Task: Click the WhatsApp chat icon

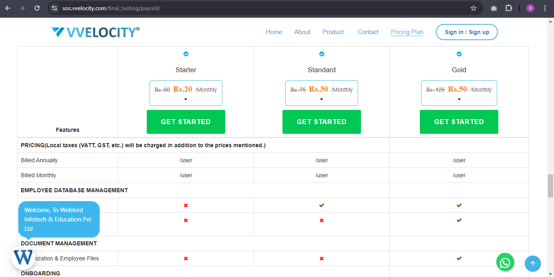Action: (505, 263)
